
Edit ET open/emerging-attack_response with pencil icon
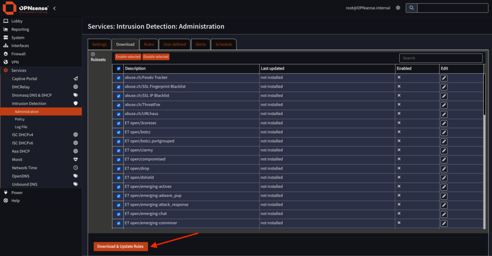[443, 205]
